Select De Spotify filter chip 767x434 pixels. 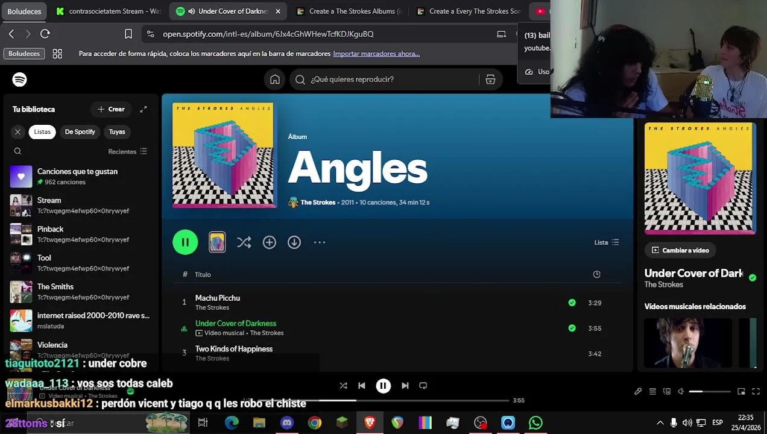(80, 131)
